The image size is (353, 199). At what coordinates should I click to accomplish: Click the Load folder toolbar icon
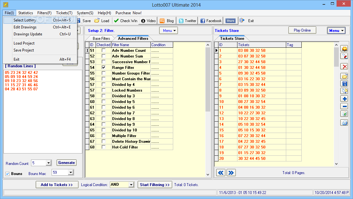97,21
